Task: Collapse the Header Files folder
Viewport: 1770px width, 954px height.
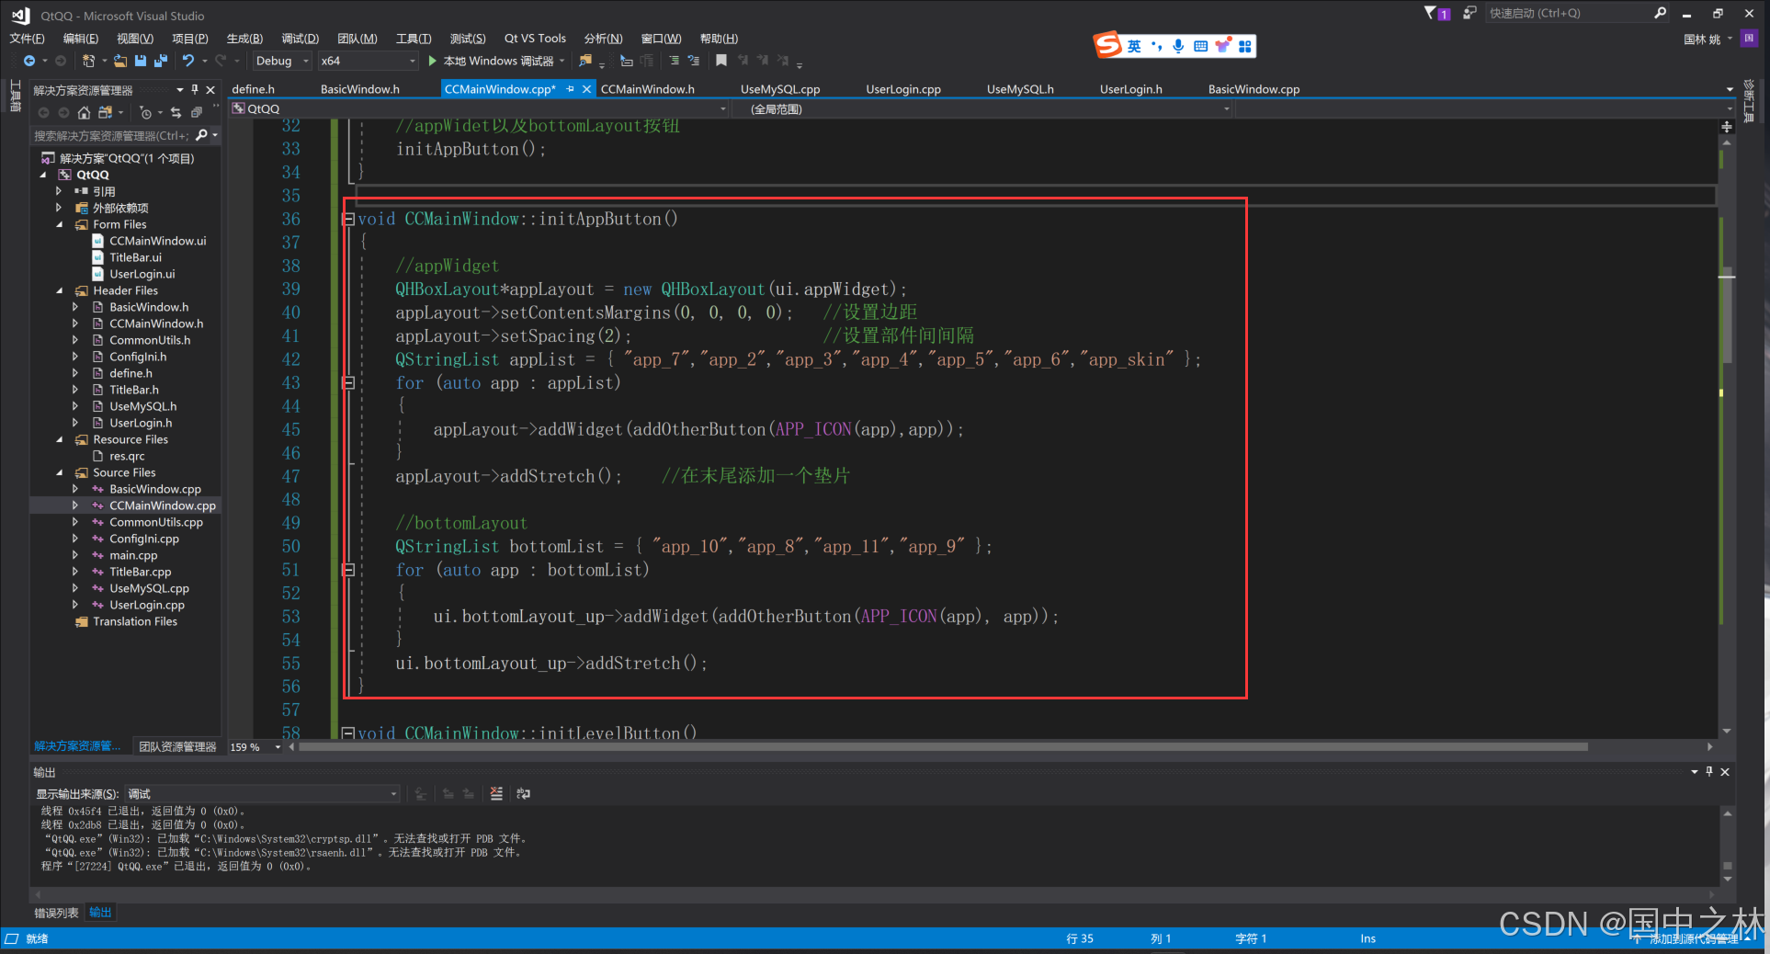Action: coord(60,290)
